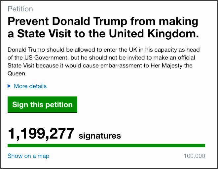This screenshot has height=169, width=218.
Task: Click the 100,000 target label
Action: click(x=194, y=156)
